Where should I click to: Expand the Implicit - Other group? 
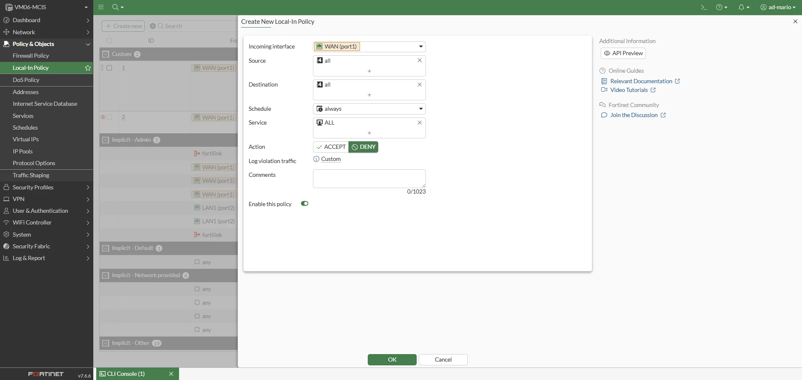(x=105, y=343)
